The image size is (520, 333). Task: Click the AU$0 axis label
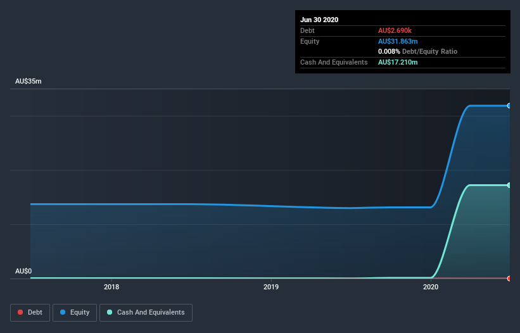coord(23,271)
